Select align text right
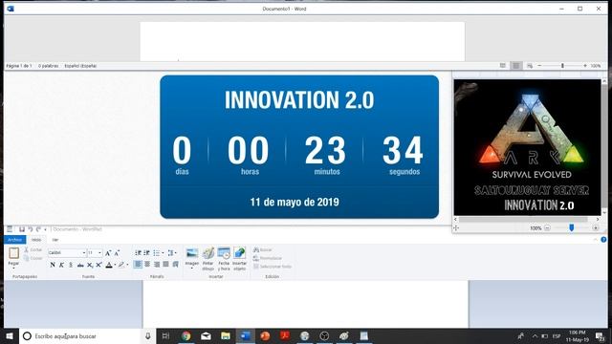 (157, 265)
